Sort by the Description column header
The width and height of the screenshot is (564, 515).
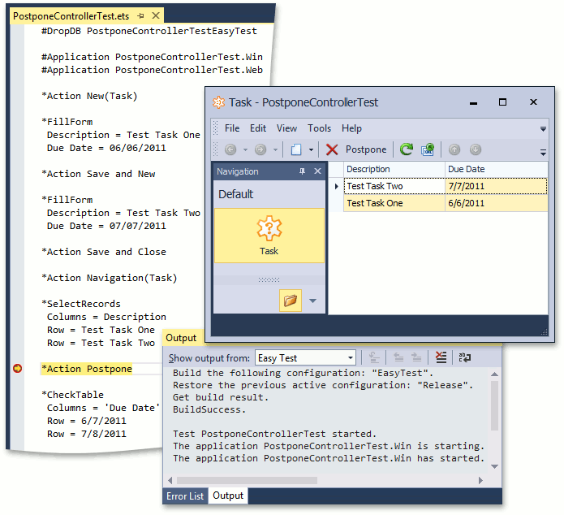[x=394, y=169]
